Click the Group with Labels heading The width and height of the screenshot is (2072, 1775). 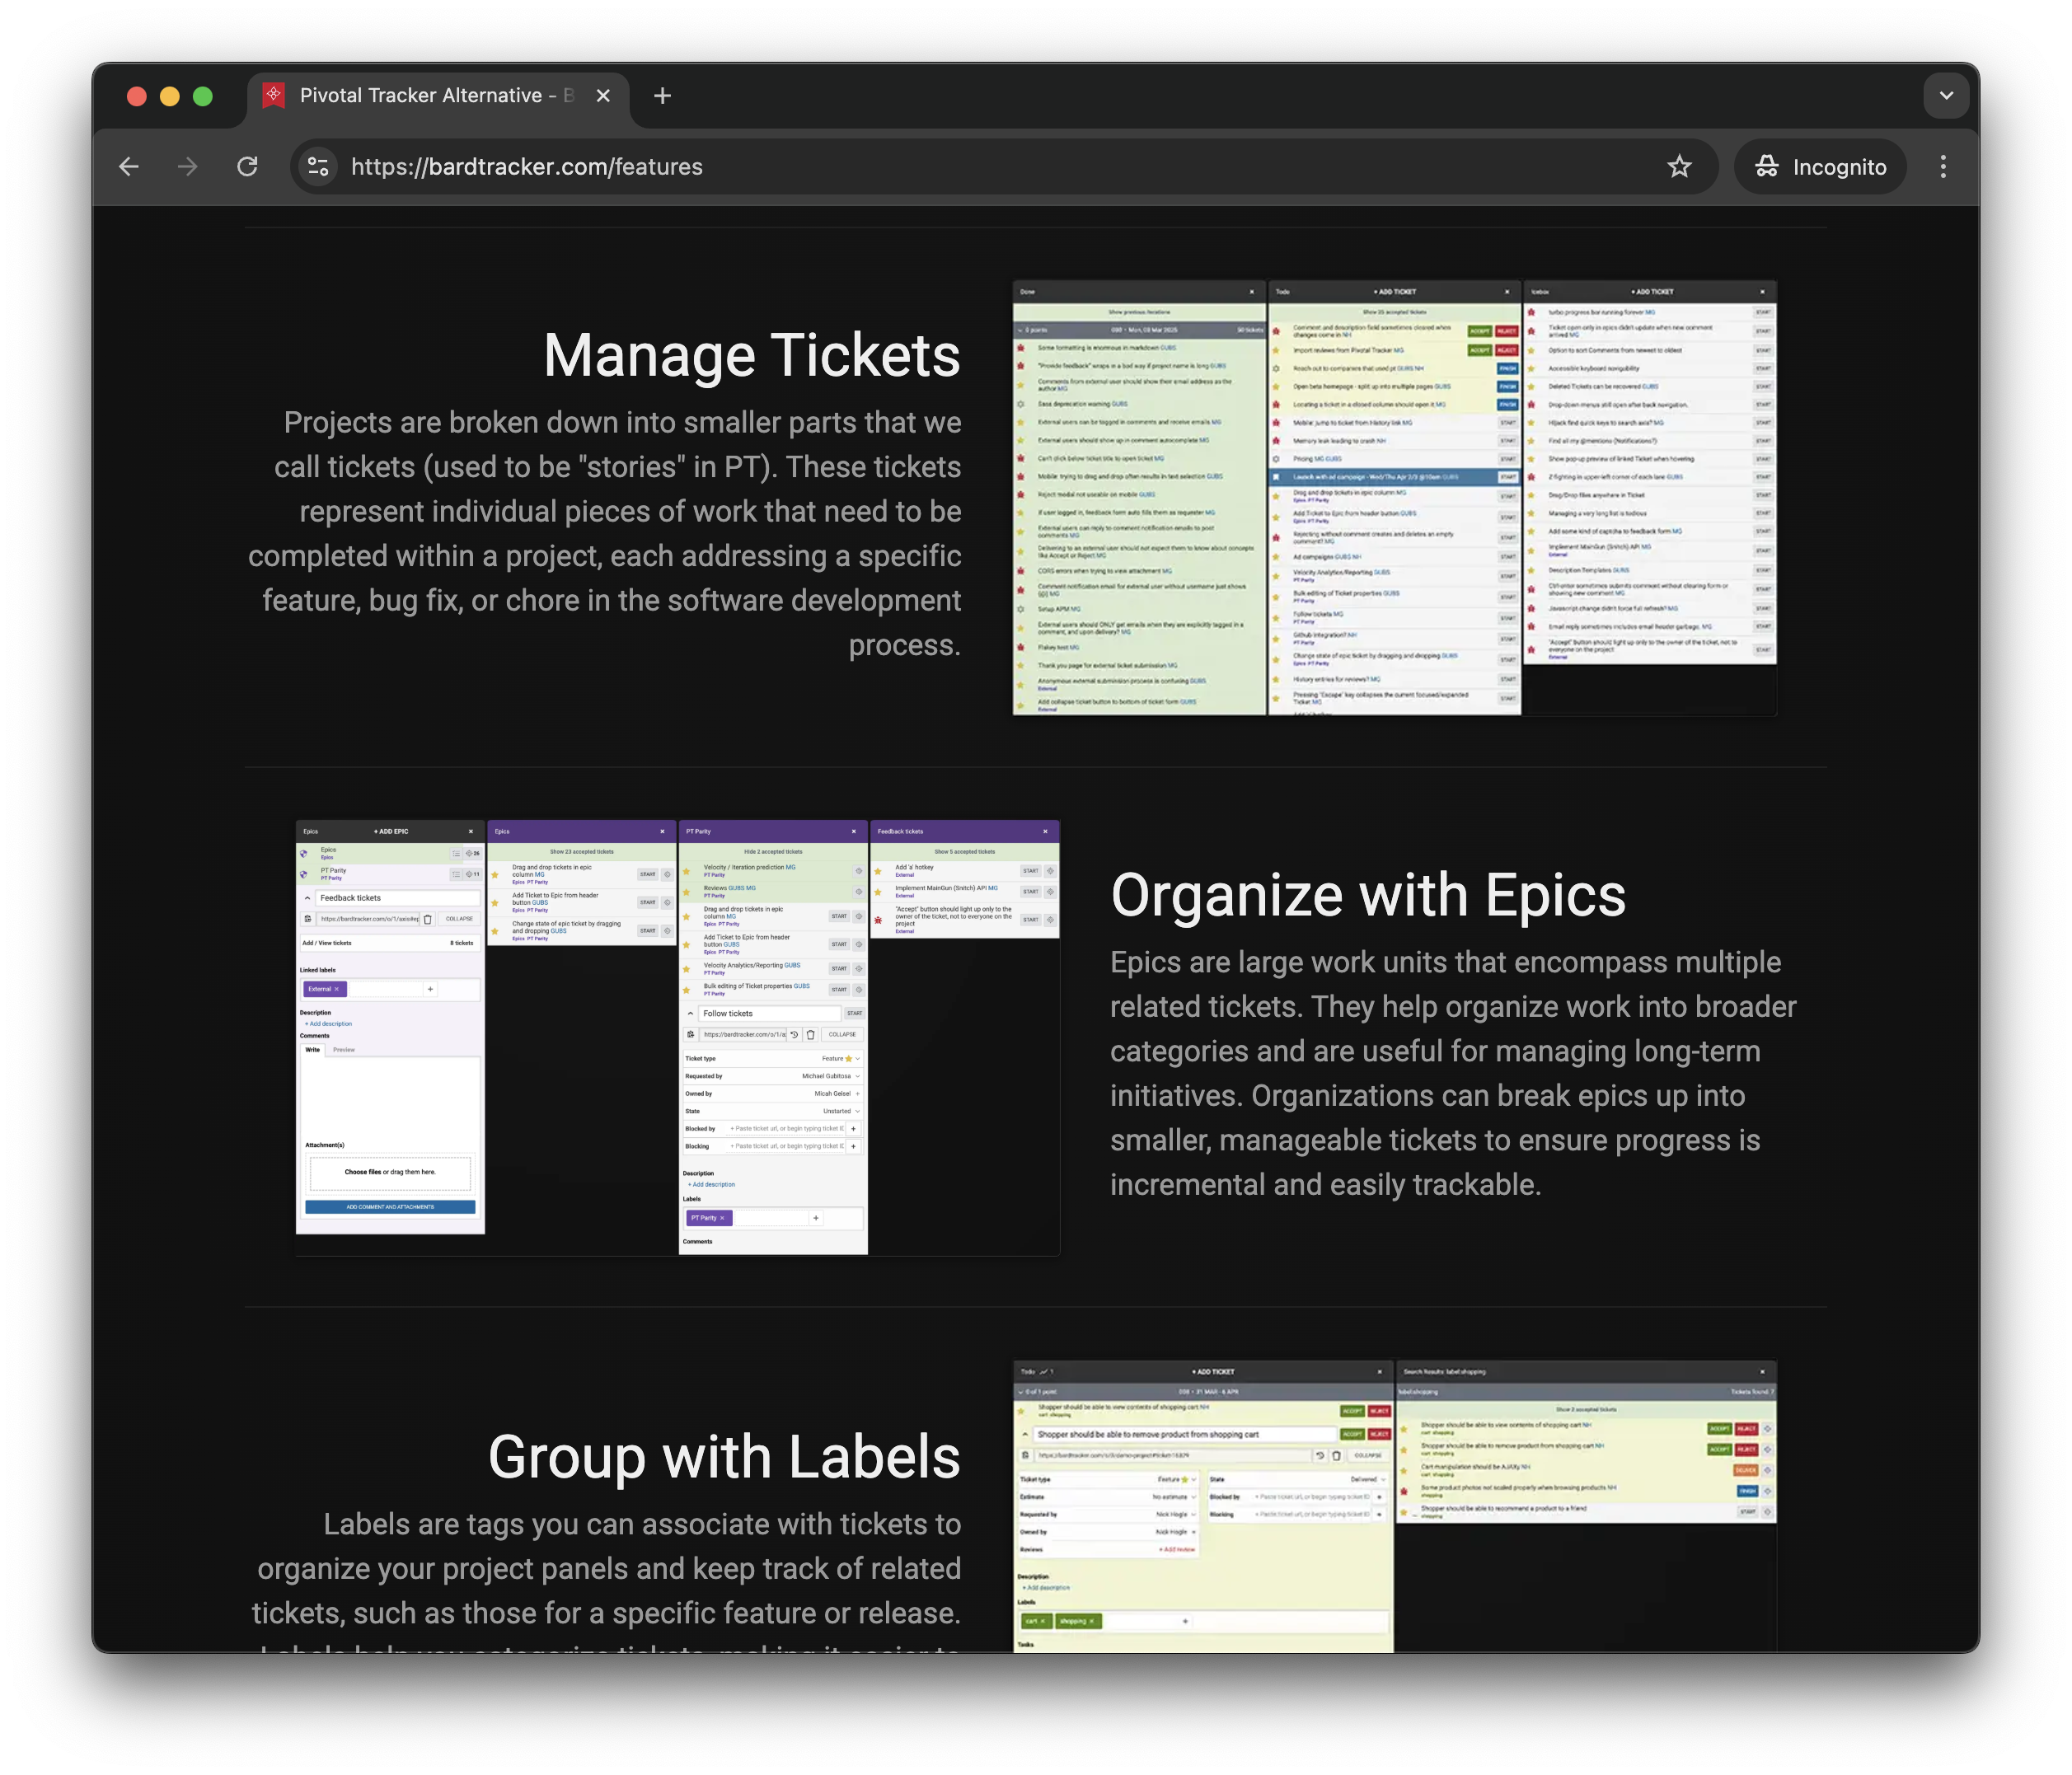(723, 1457)
